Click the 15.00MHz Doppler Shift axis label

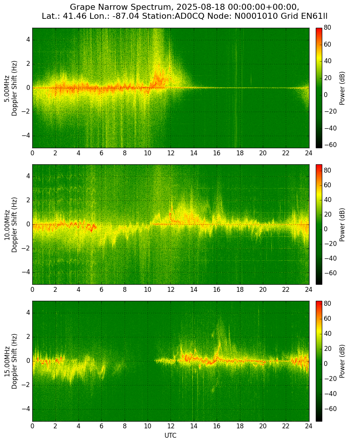[x=10, y=361]
